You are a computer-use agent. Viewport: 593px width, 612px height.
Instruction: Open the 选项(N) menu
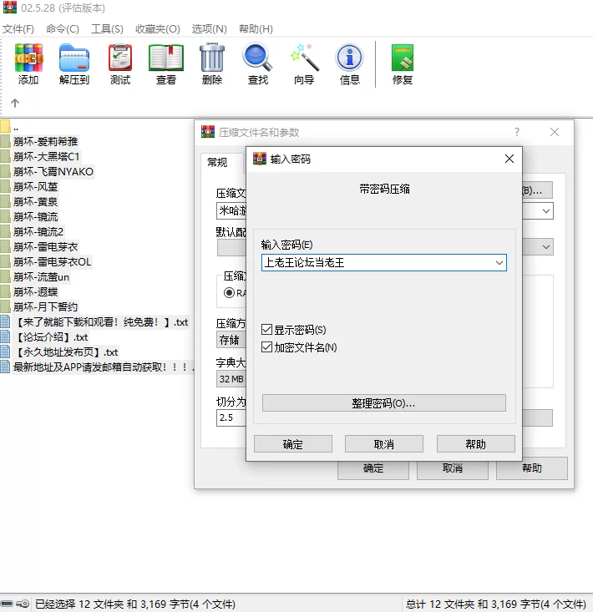(210, 29)
